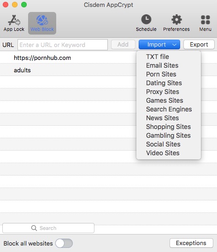Open the Exceptions button
The width and height of the screenshot is (217, 252).
[191, 243]
